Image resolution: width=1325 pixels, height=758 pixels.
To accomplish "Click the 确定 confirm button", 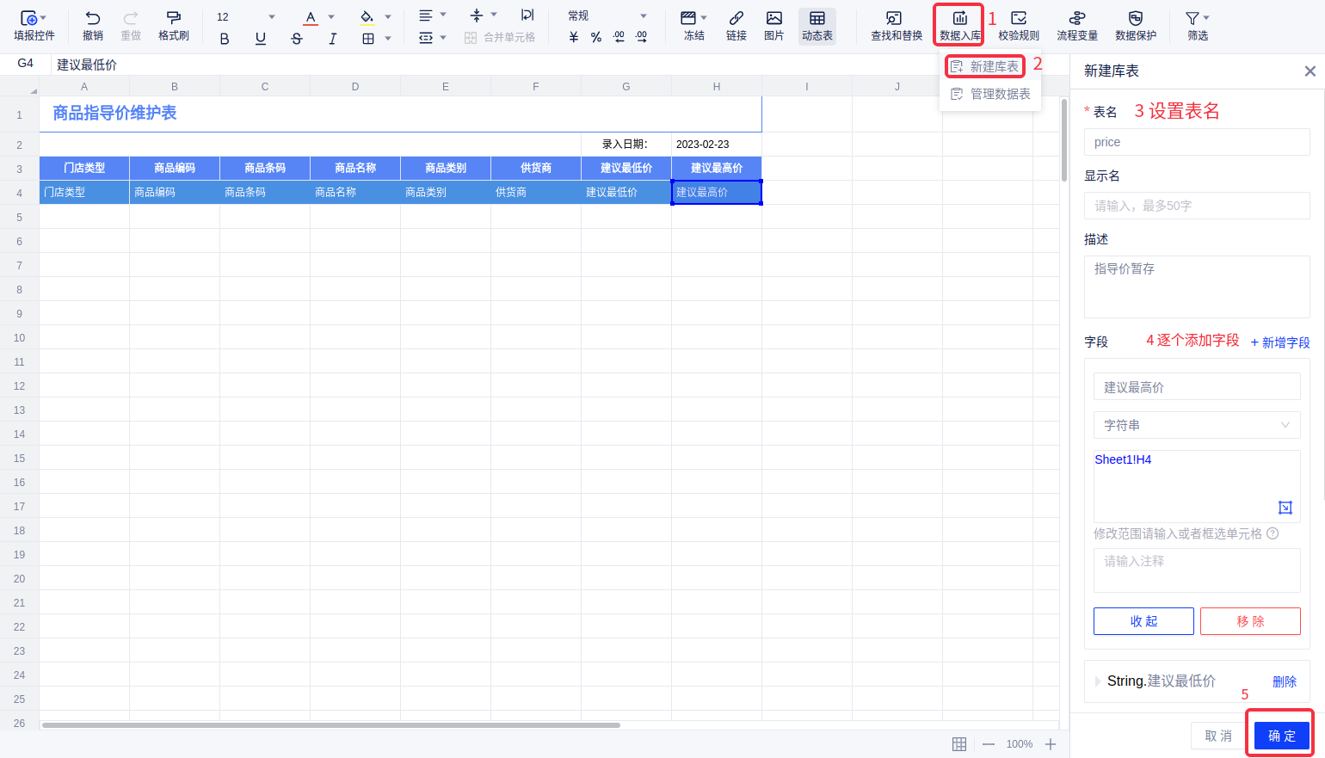I will (x=1281, y=736).
